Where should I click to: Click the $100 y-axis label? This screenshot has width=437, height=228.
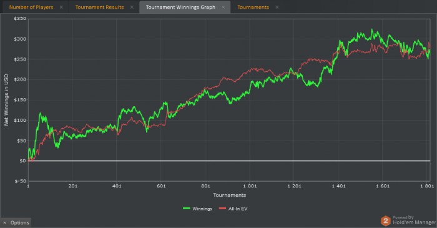(20, 120)
